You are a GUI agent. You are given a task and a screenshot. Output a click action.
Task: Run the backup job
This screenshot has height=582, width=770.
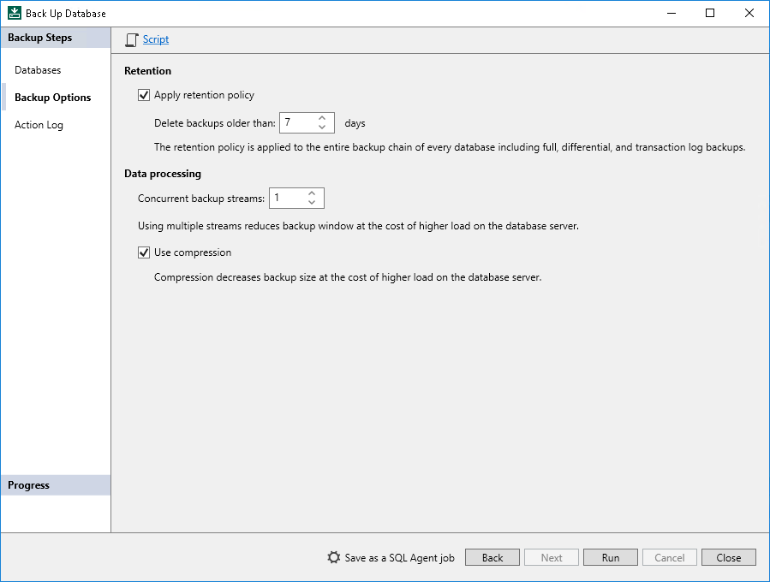coord(610,557)
